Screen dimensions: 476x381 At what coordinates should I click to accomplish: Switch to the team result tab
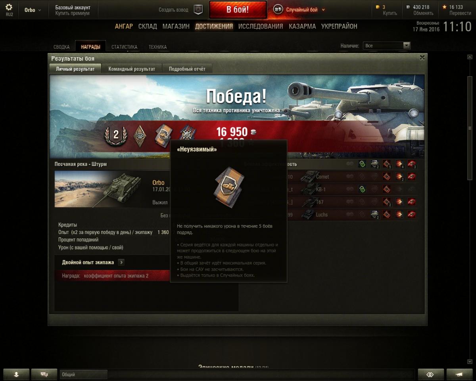click(132, 69)
